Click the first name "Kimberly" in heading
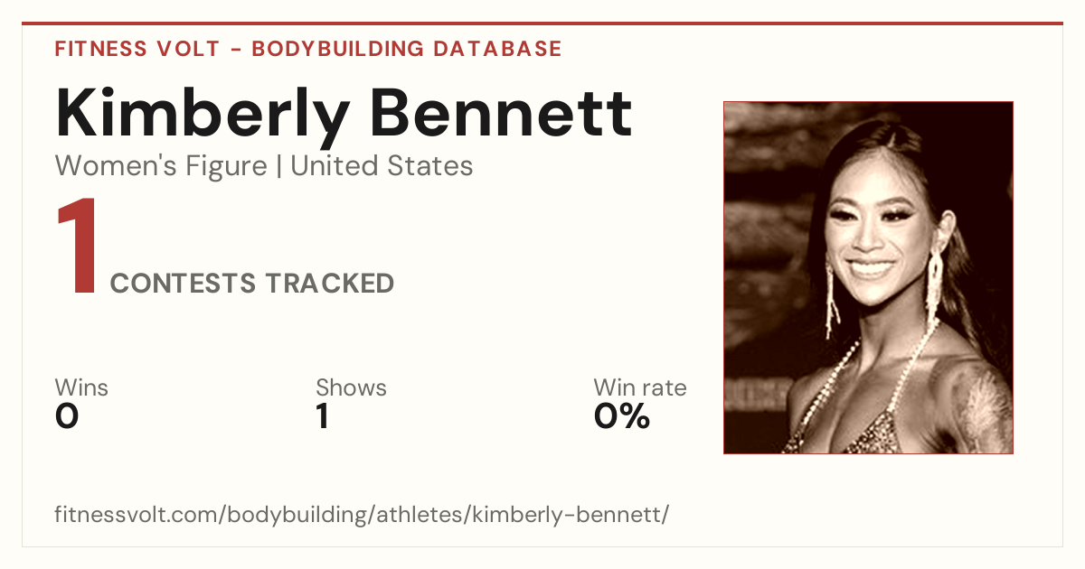The width and height of the screenshot is (1085, 569). [x=203, y=115]
